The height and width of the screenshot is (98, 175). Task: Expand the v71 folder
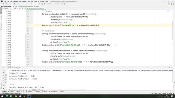[x=6, y=37]
